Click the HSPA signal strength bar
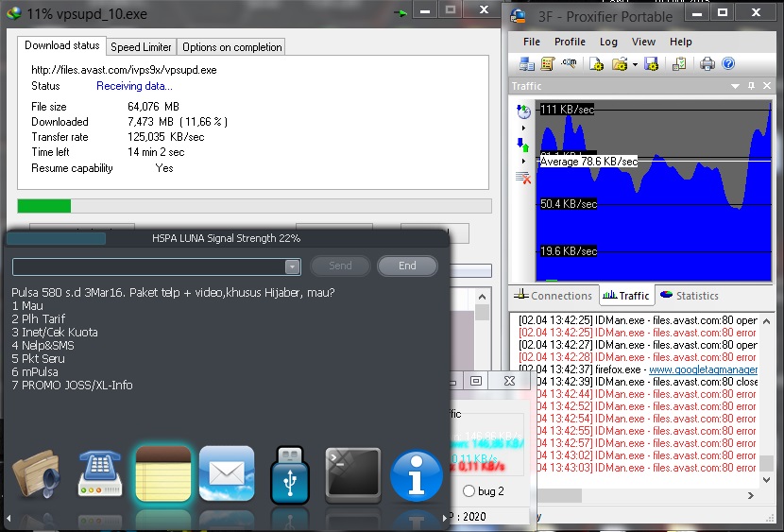 coord(57,238)
